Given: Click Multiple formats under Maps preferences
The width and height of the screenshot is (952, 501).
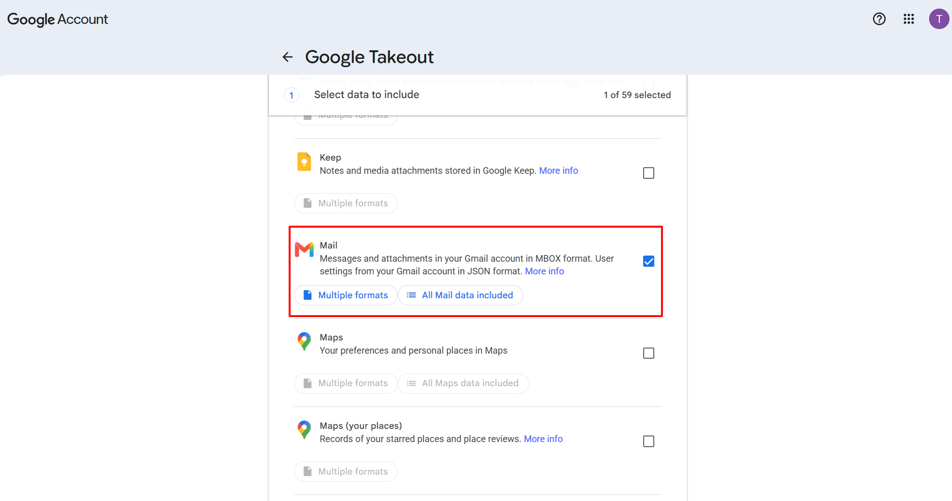Looking at the screenshot, I should [x=346, y=383].
